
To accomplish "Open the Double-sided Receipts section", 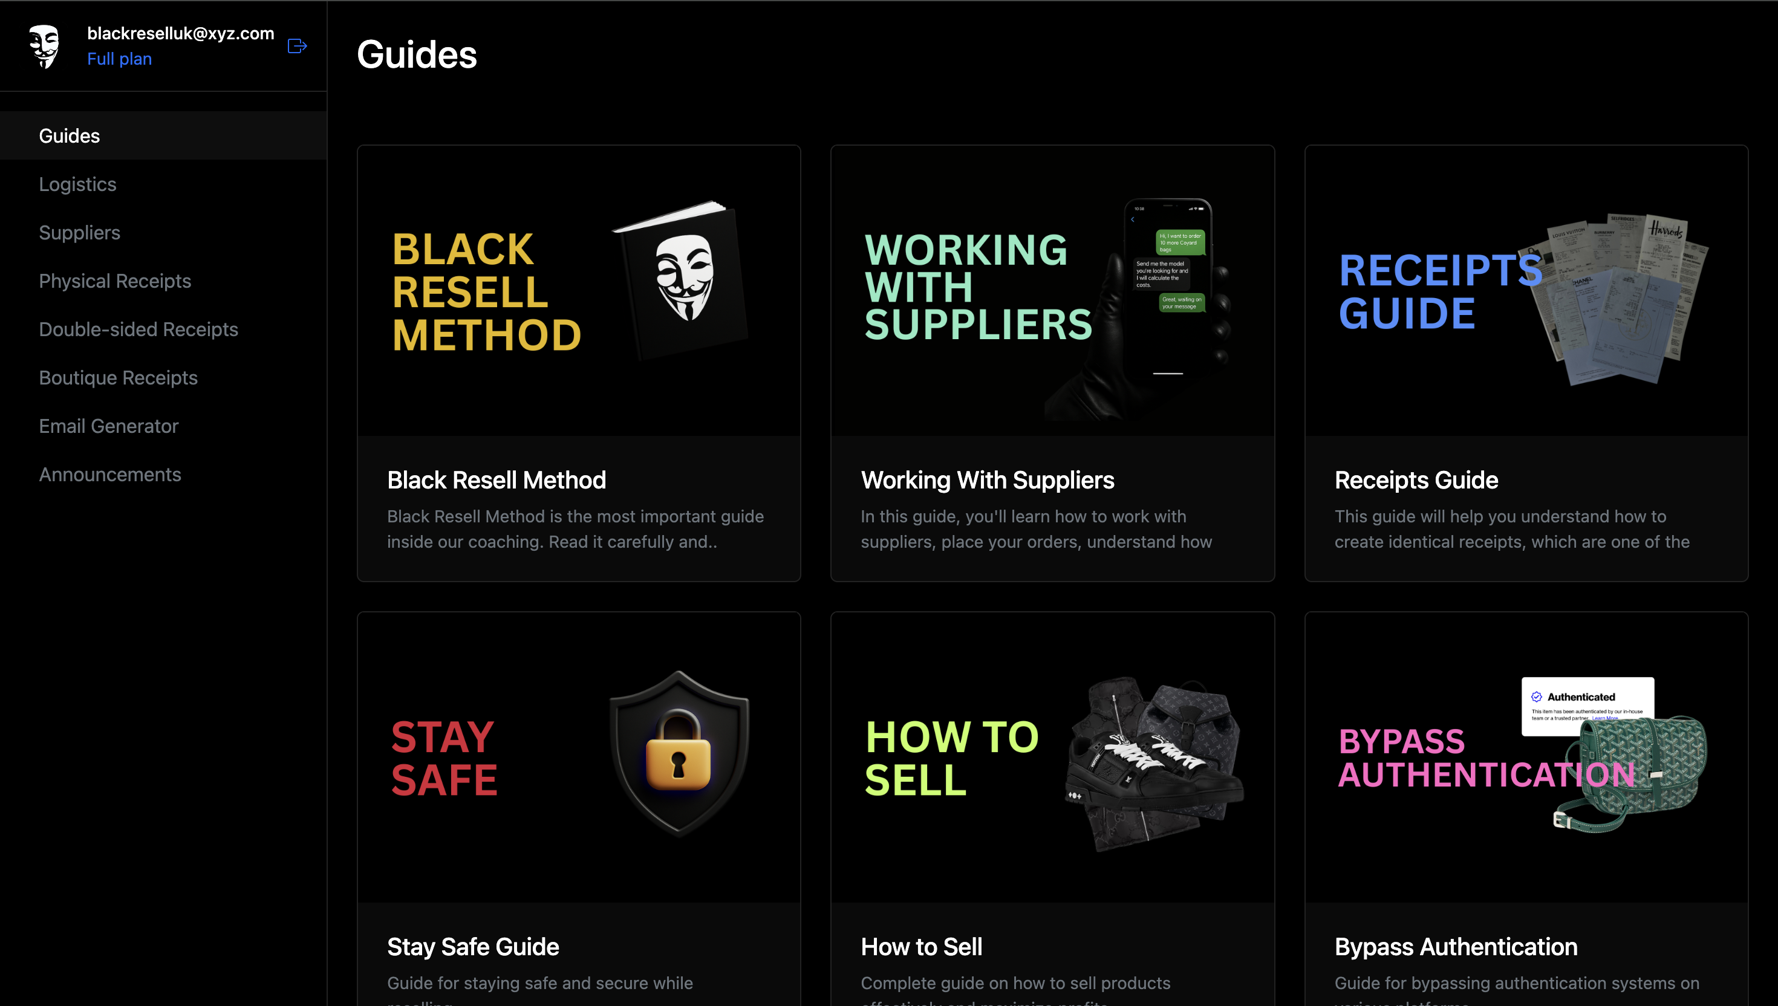I will tap(138, 329).
